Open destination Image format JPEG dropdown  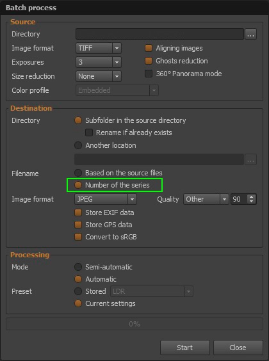[x=106, y=199]
